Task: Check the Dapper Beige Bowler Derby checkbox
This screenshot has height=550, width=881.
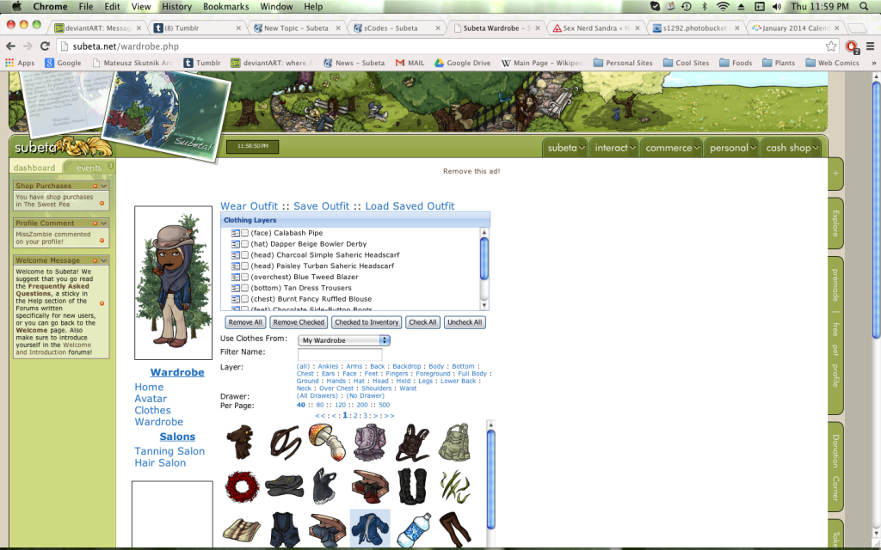Action: point(245,244)
